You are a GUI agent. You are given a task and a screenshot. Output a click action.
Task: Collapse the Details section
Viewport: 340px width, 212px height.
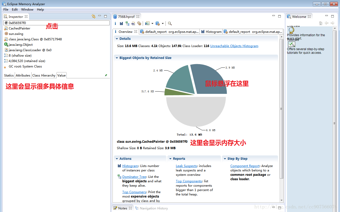click(117, 39)
